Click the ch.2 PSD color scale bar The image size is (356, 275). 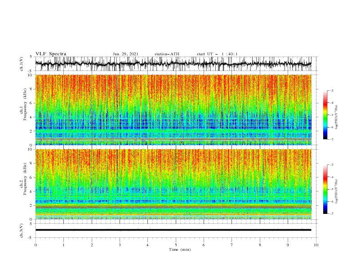(325, 189)
